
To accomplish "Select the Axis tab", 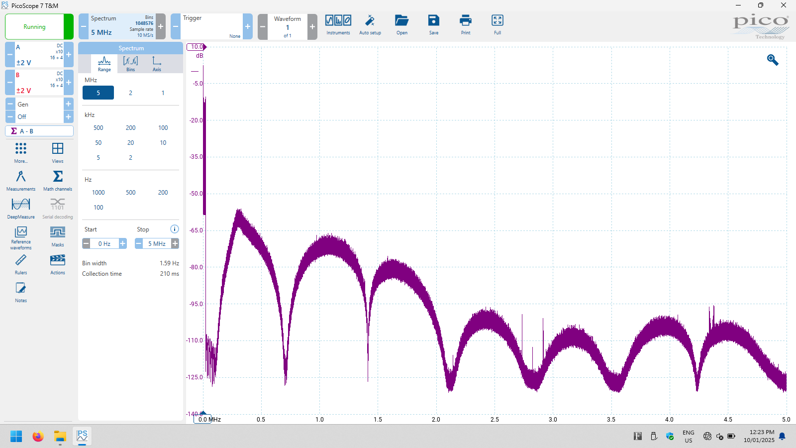I will pos(157,64).
